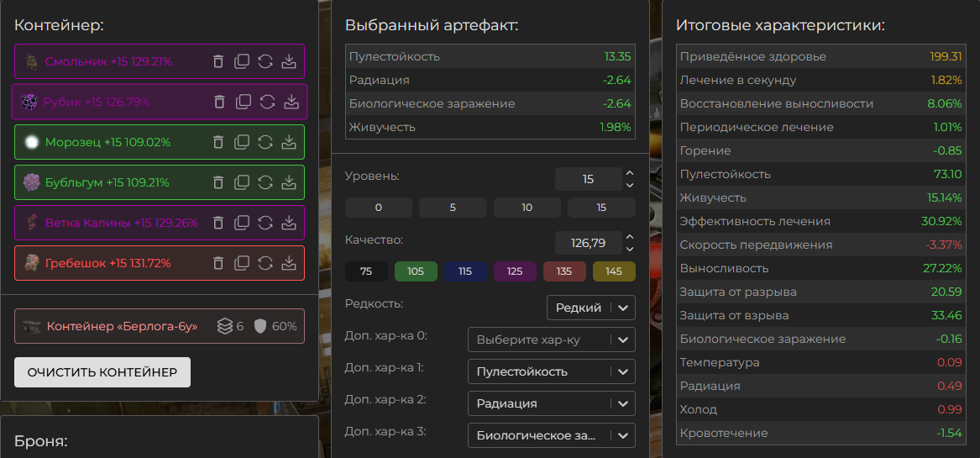Duplicate the Морозец artifact
980x458 pixels.
(241, 142)
